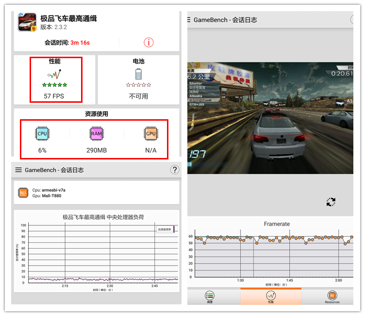Click the right GameBench - 会话日志 title

[x=225, y=20]
